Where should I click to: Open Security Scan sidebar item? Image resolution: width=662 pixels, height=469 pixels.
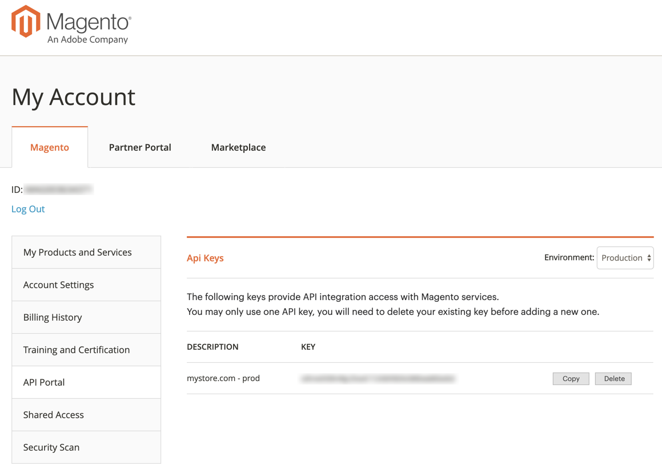point(86,447)
